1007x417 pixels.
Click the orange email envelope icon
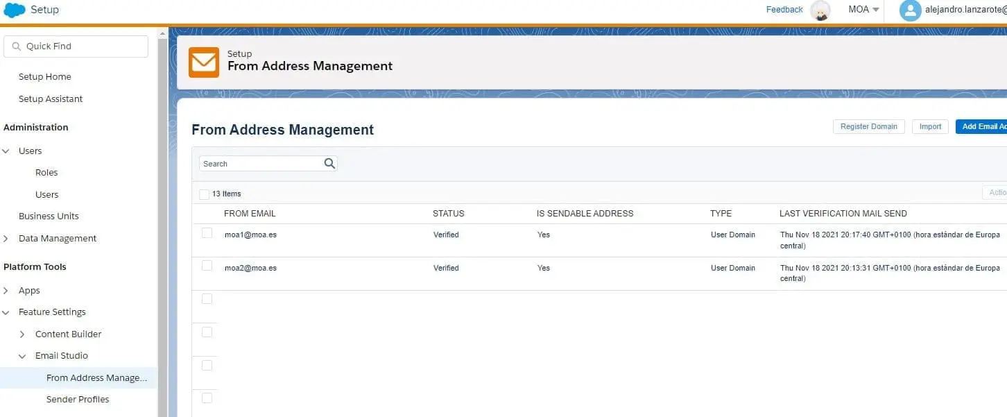click(204, 62)
